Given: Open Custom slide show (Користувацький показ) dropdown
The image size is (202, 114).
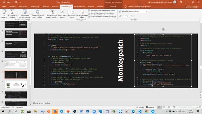Looking at the screenshot, I should (x=38, y=14).
